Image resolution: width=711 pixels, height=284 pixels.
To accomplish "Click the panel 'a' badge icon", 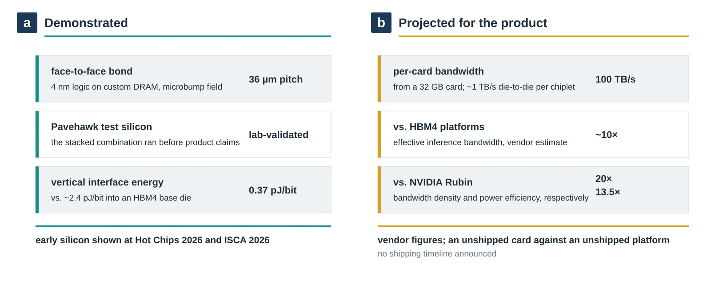I will [x=27, y=23].
